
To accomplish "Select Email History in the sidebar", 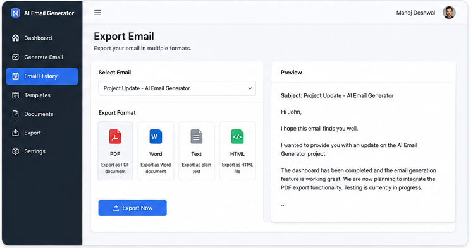I will [x=42, y=76].
